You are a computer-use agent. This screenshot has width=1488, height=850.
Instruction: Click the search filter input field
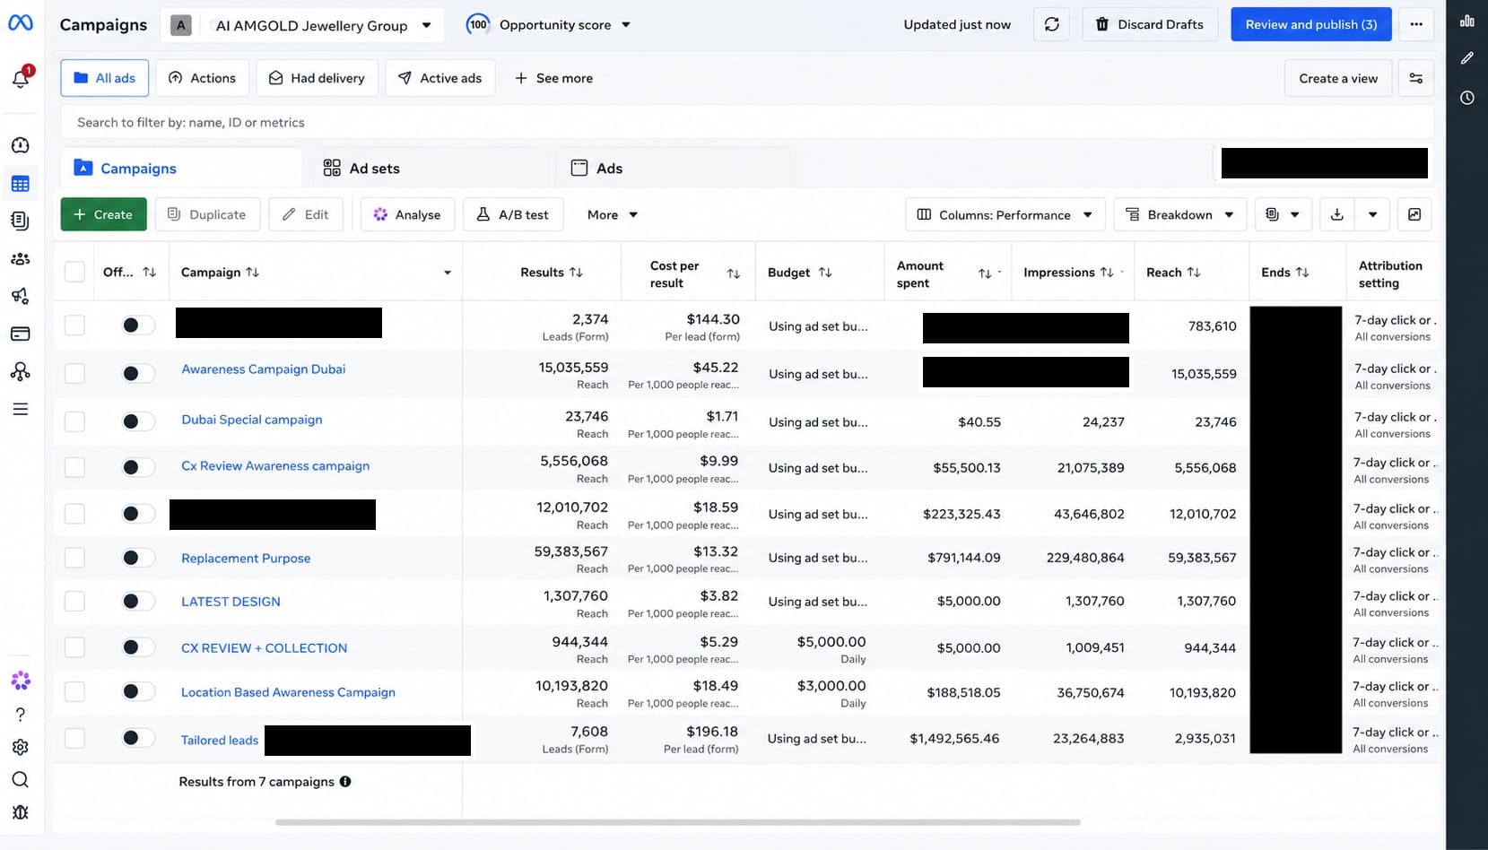(x=747, y=122)
